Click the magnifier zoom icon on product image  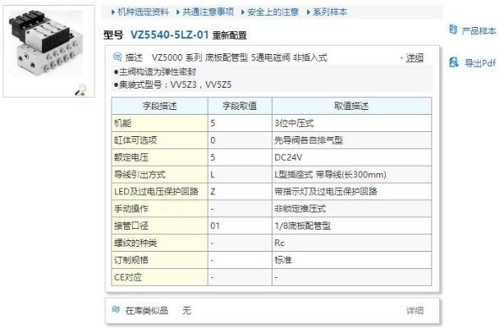80,91
